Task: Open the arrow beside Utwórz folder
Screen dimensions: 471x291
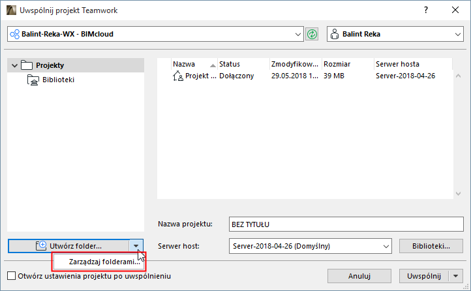Action: click(136, 246)
